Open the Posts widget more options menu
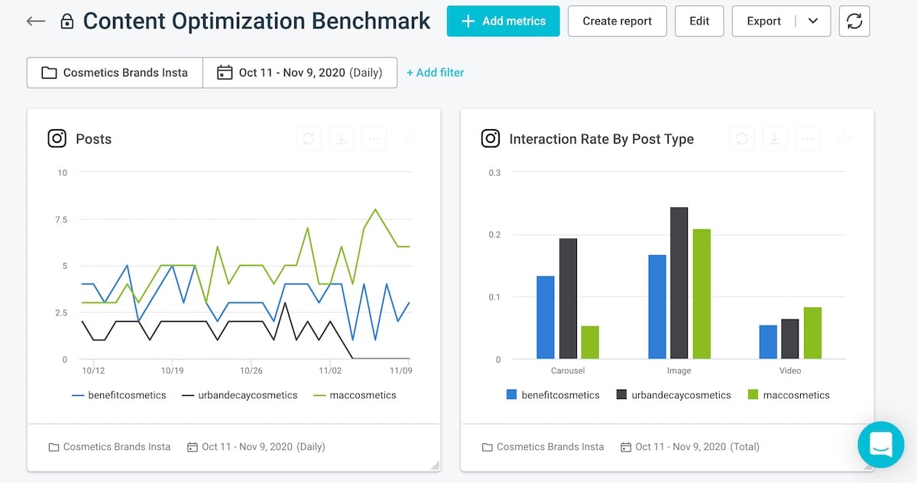Viewport: 917px width, 483px height. (374, 138)
